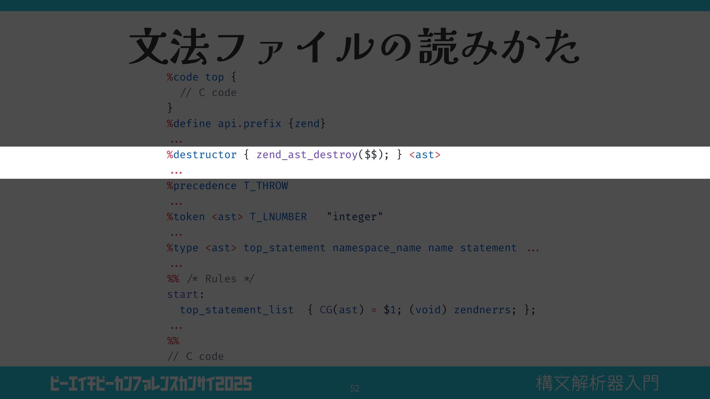Click the slide title 文法ファイルの読みかた
This screenshot has height=399, width=710.
pos(354,47)
